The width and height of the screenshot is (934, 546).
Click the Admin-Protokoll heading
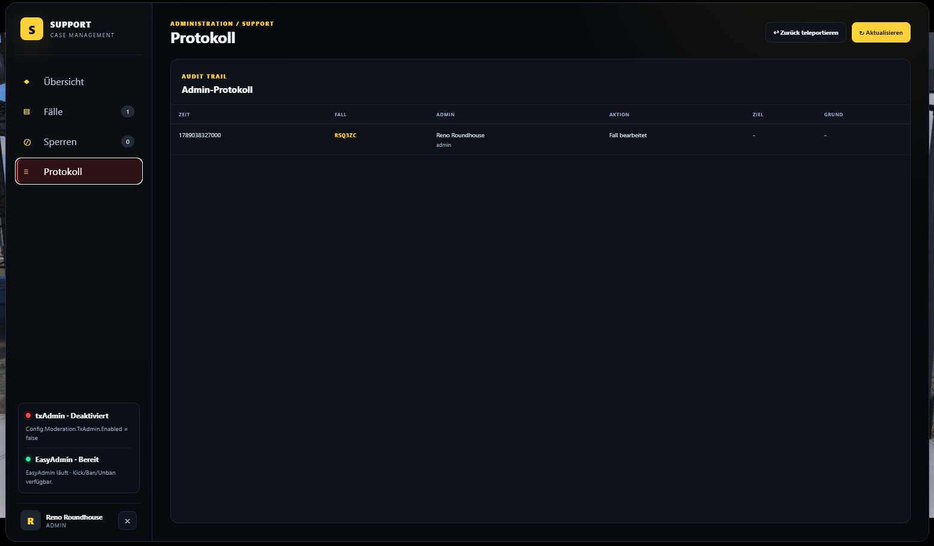tap(217, 90)
